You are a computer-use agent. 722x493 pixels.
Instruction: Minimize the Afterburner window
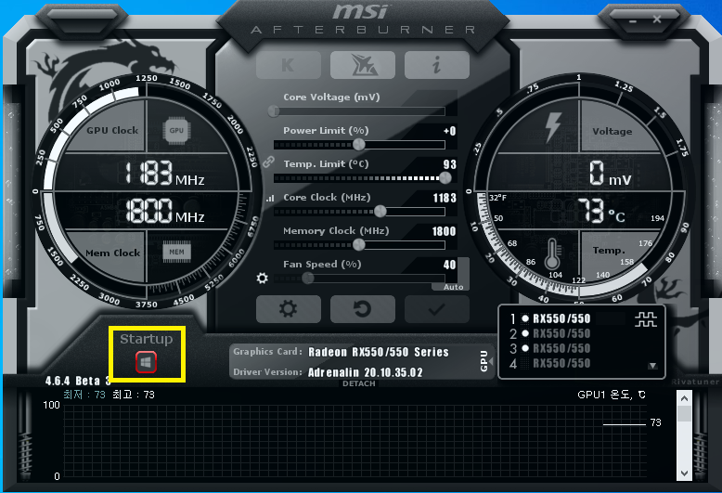tap(633, 21)
